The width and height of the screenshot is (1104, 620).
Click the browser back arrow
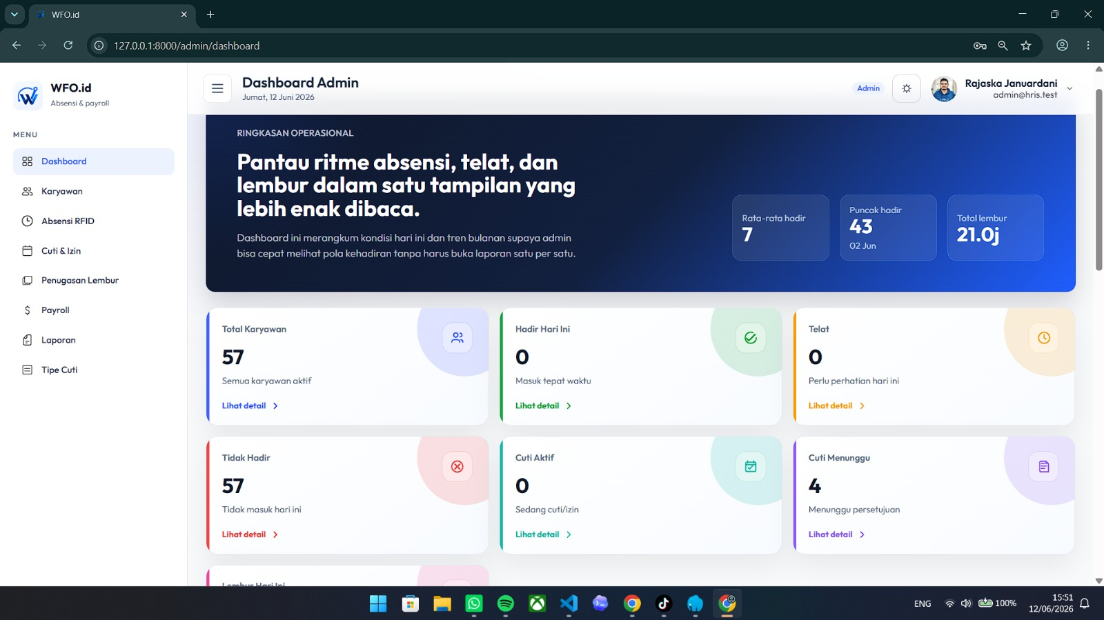(x=17, y=46)
